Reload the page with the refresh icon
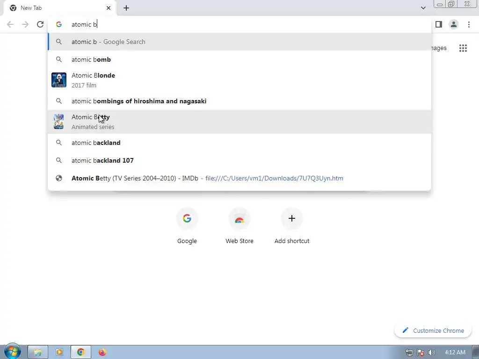The width and height of the screenshot is (479, 359). (x=40, y=24)
